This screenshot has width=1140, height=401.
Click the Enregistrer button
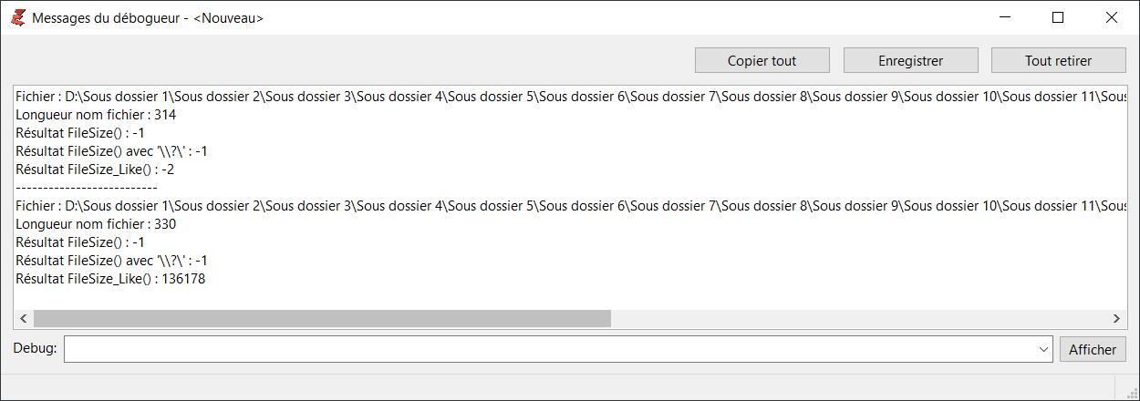coord(910,61)
